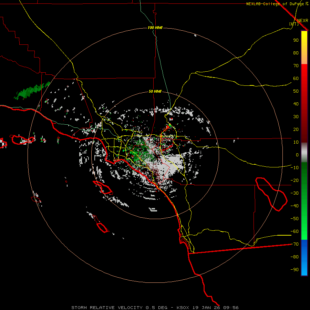Select the 0 value on velocity scale
The image size is (310, 310).
point(297,155)
